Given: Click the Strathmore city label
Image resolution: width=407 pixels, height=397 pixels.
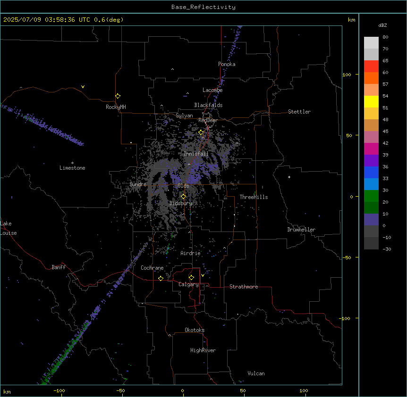Looking at the screenshot, I should tap(244, 287).
